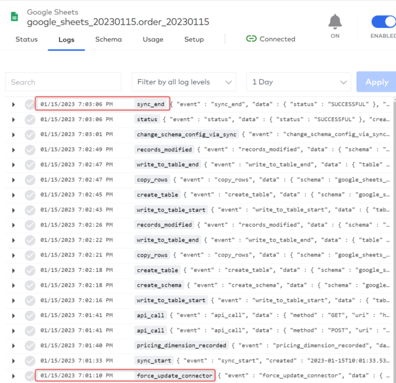Click check icon on write_to_table_start 7:02:43 row

click(30, 210)
